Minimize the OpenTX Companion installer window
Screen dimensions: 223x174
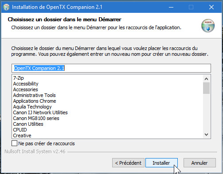point(171,7)
